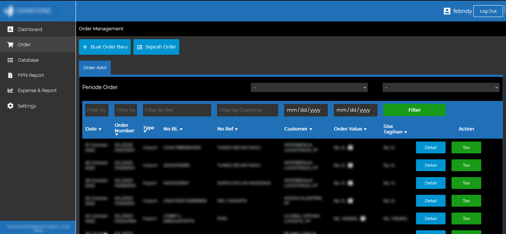Viewport: 506px width, 234px height.
Task: Sort table by Date column arrow
Action: tap(100, 129)
